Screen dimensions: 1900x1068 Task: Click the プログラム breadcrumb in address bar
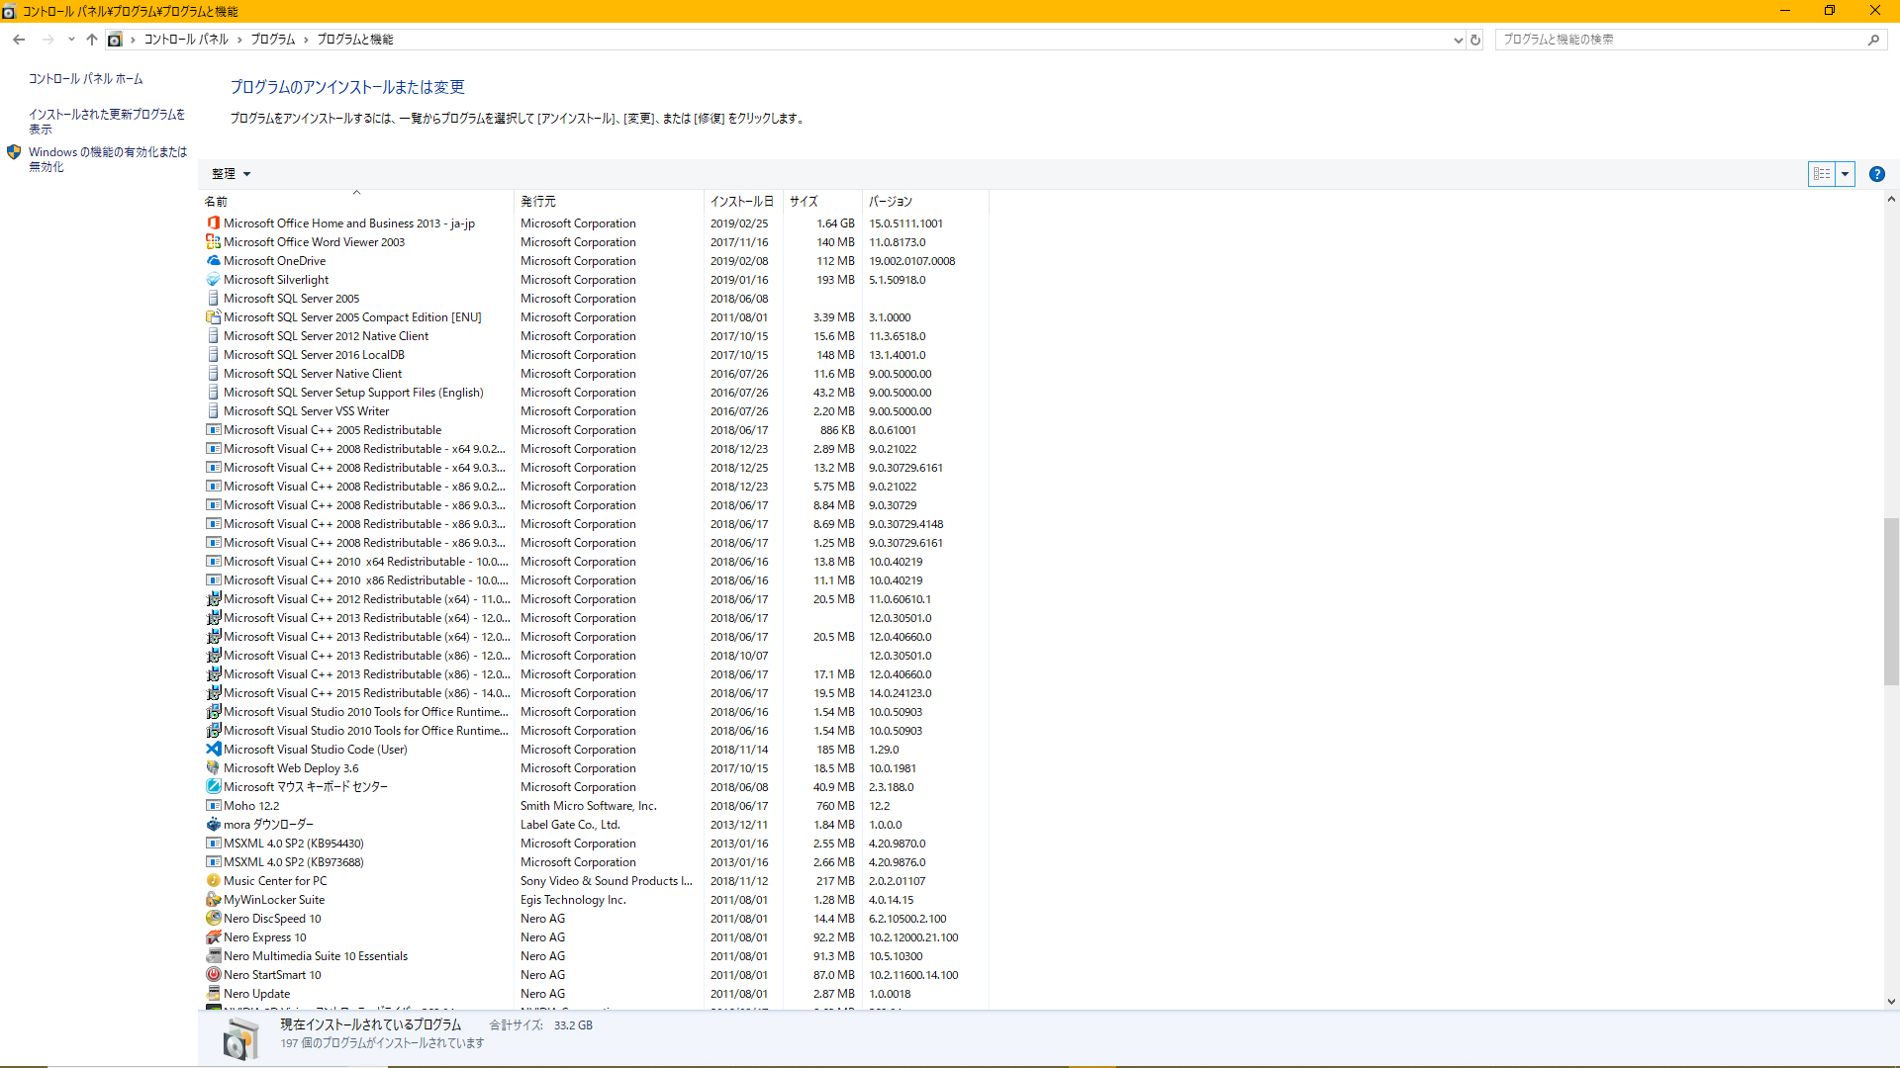[272, 40]
